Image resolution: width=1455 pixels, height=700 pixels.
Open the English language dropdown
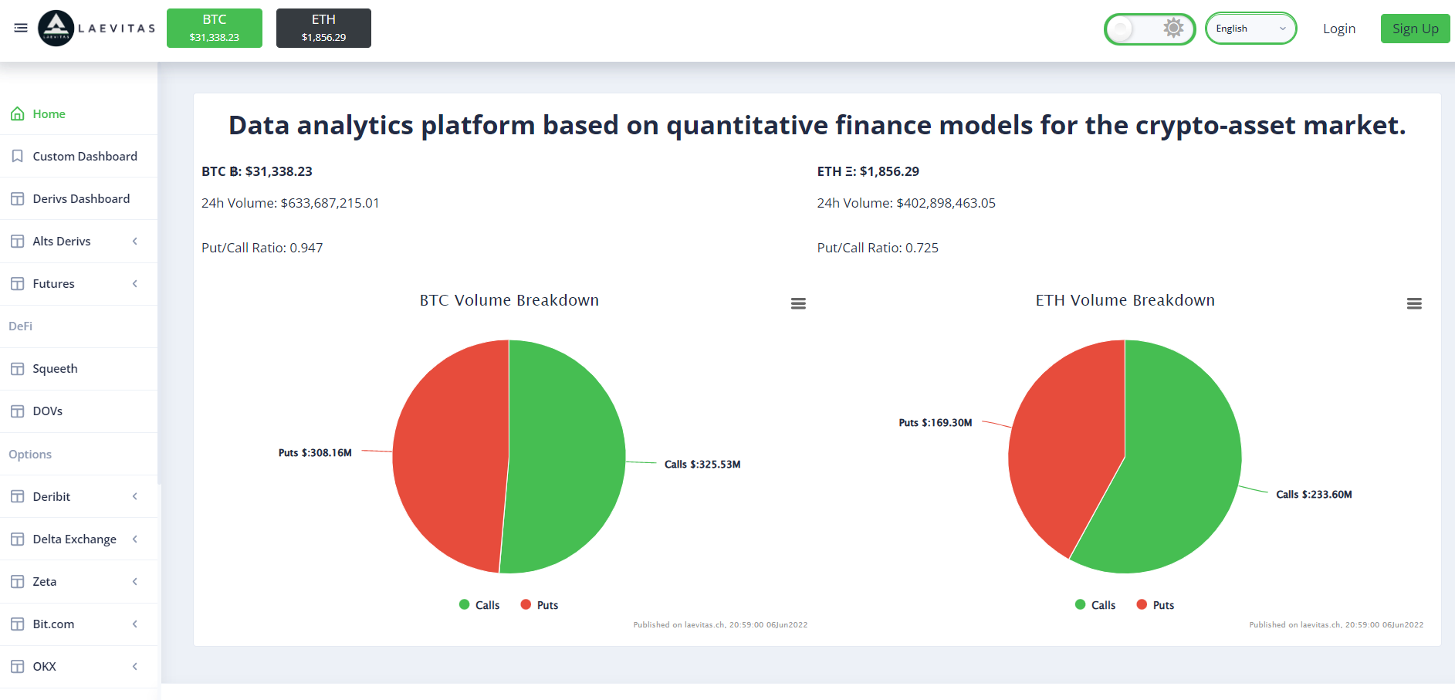[1250, 29]
